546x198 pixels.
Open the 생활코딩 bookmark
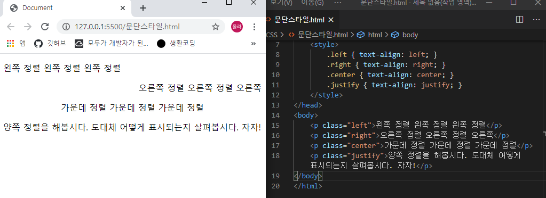point(176,44)
